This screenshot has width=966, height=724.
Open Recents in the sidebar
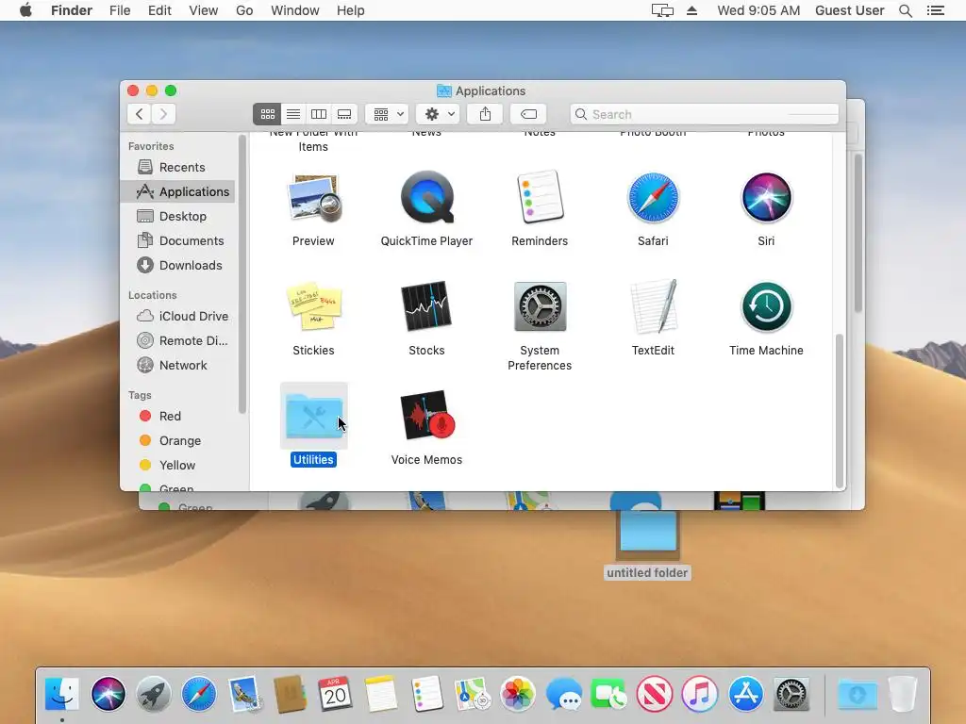click(x=177, y=168)
